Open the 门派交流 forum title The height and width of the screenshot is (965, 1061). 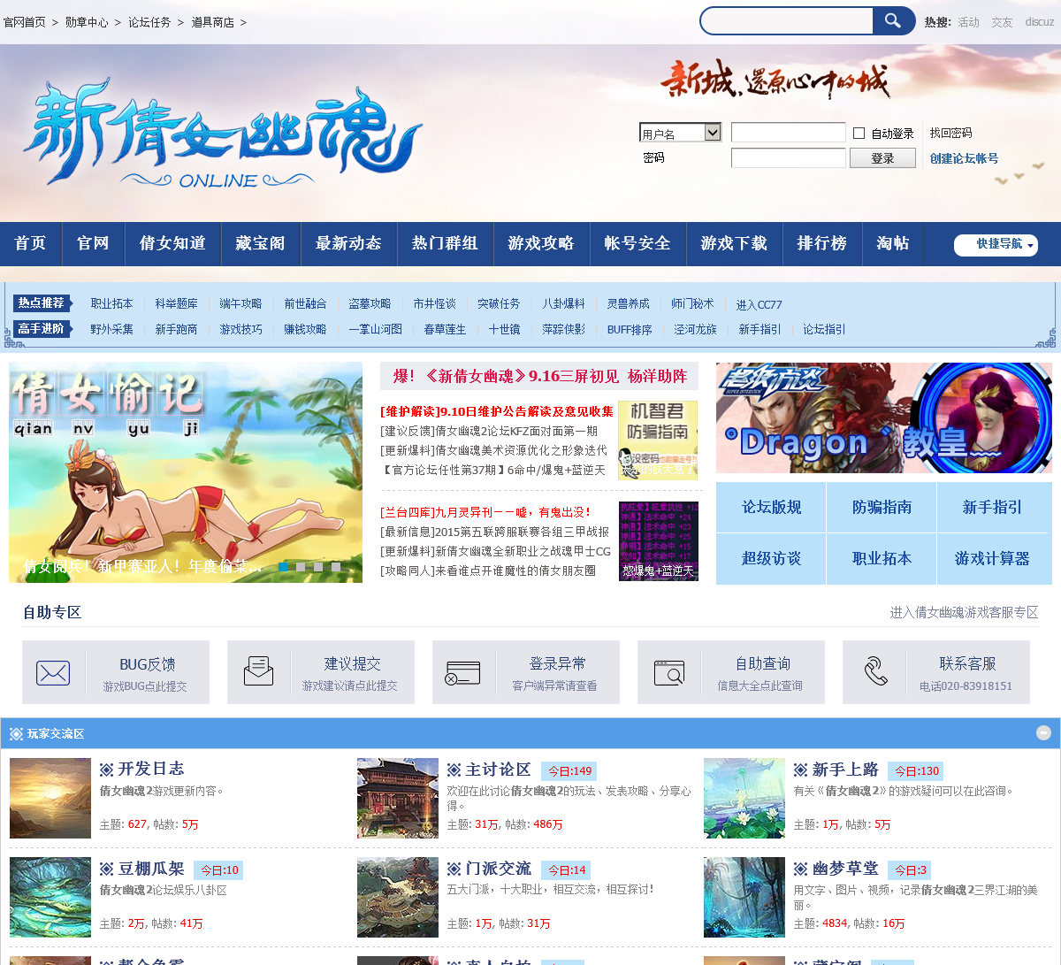tap(499, 869)
